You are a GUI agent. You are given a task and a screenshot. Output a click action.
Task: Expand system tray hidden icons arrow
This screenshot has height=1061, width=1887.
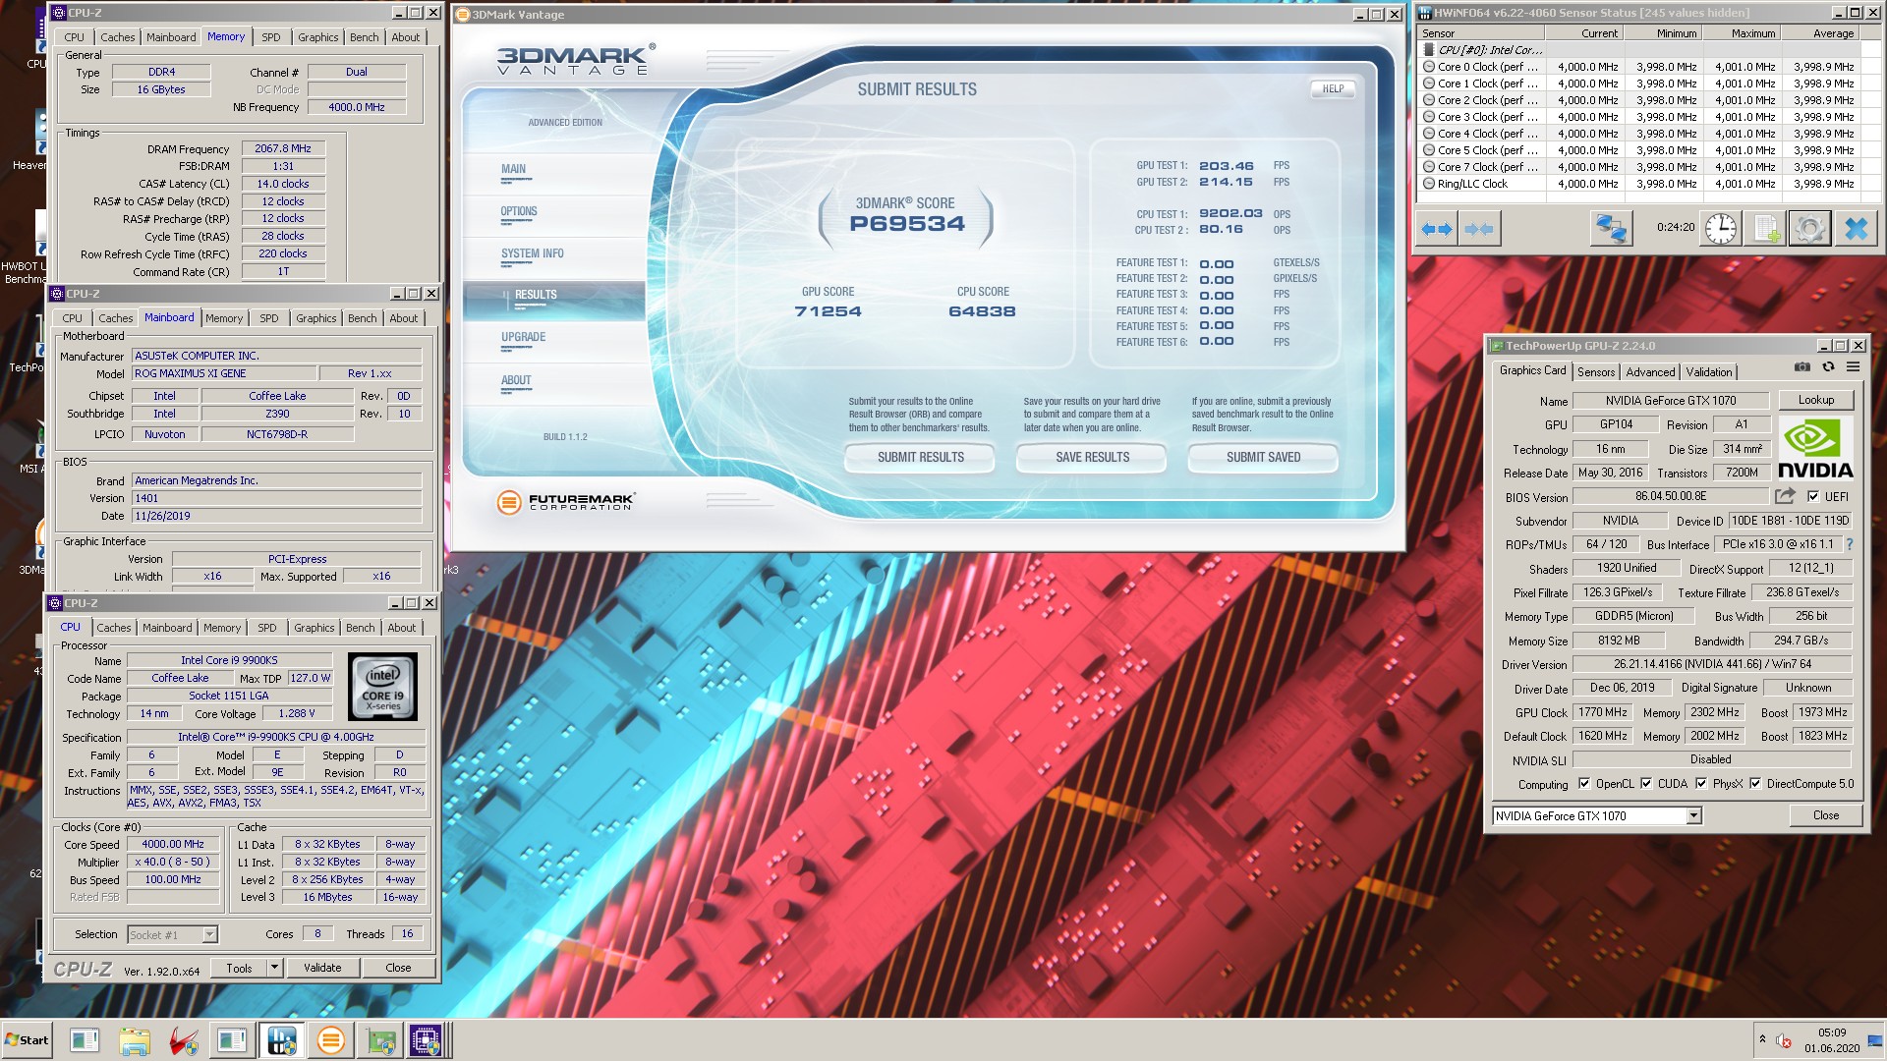(x=1762, y=1039)
